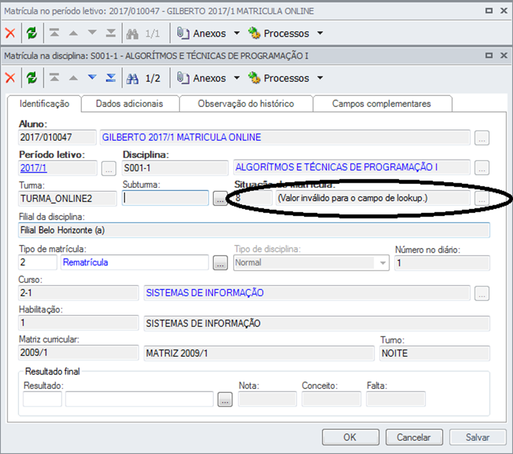Open the Observação do histórico tab

[246, 104]
